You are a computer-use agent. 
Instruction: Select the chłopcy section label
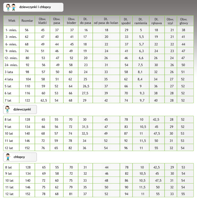pyautogui.click(x=19, y=157)
